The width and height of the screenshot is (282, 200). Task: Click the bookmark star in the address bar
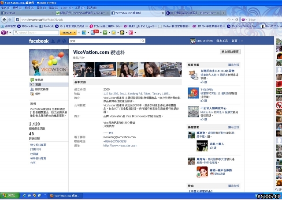pyautogui.click(x=229, y=19)
